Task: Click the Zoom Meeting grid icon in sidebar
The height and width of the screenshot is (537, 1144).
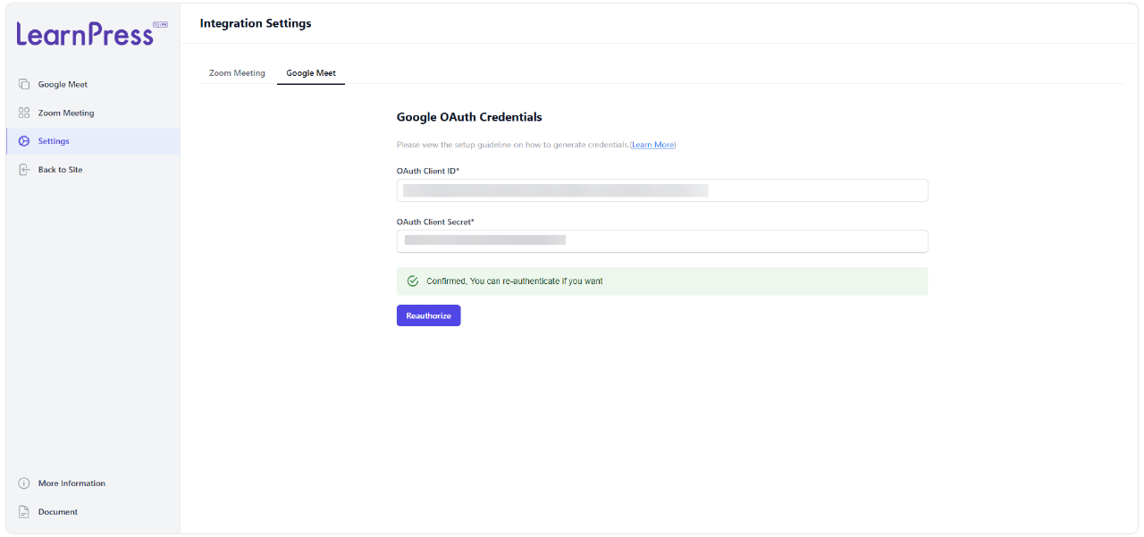Action: tap(24, 113)
